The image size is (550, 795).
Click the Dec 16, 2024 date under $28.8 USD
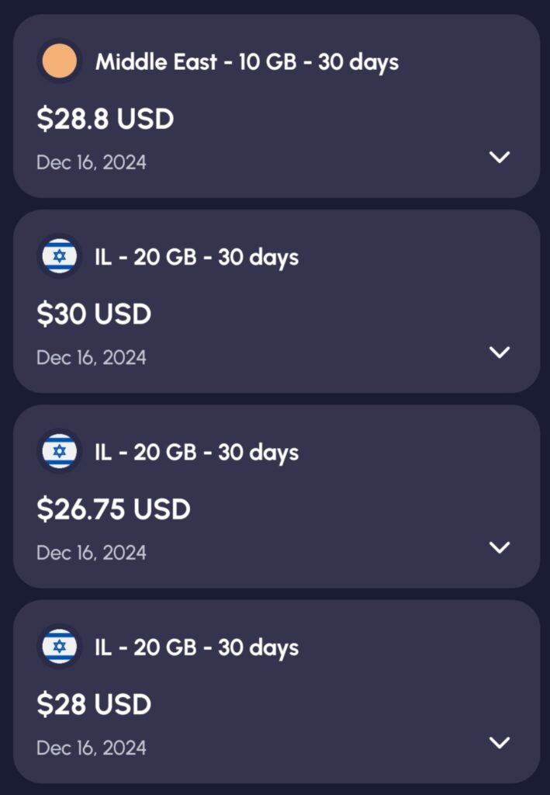[x=91, y=163]
